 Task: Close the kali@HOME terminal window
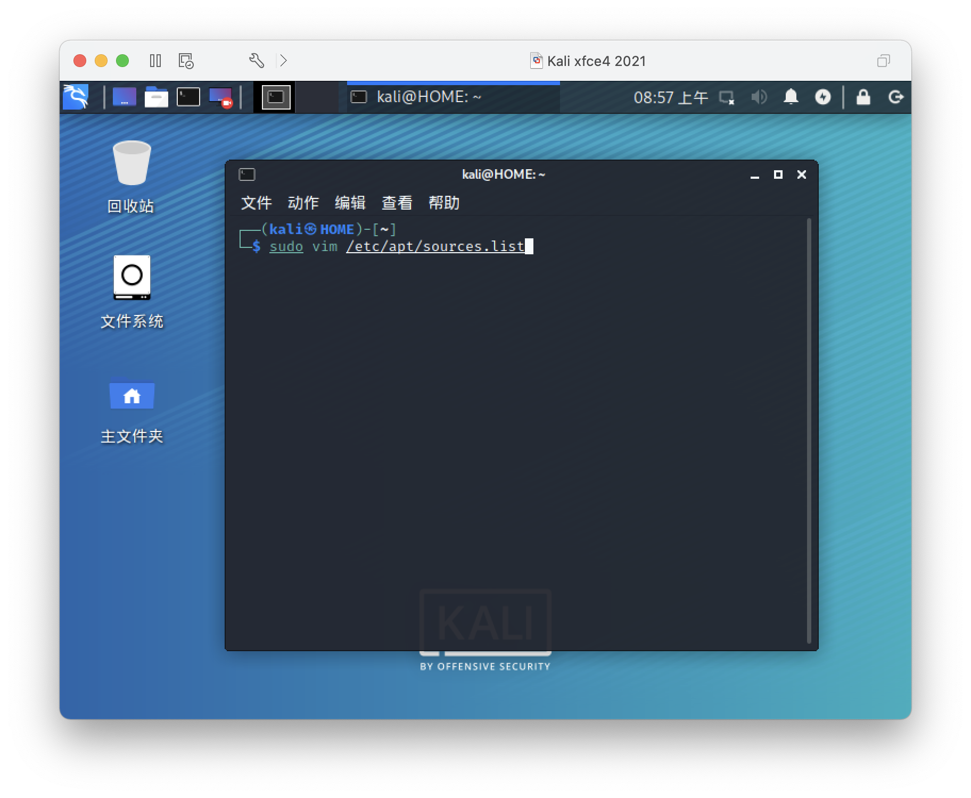pos(801,174)
